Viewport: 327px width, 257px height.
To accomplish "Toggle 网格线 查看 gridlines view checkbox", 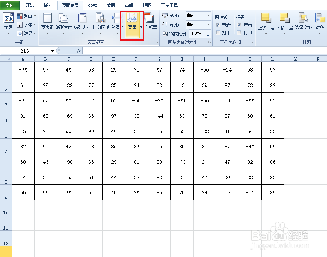I will pos(218,25).
